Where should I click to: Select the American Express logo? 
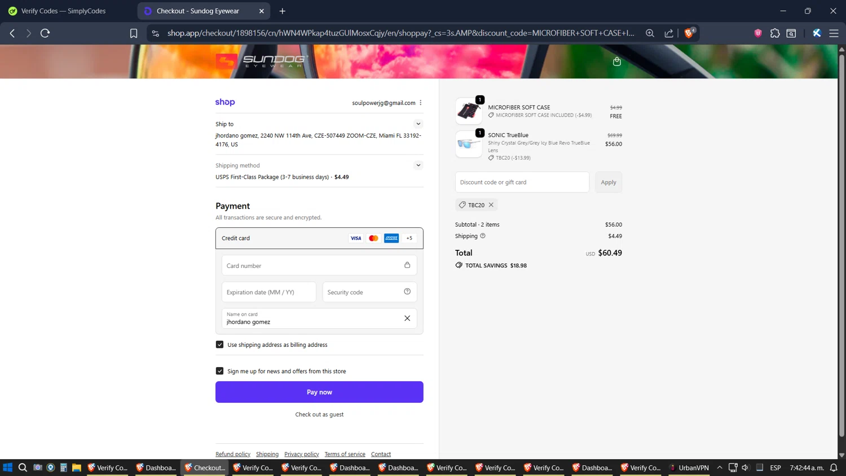[391, 238]
